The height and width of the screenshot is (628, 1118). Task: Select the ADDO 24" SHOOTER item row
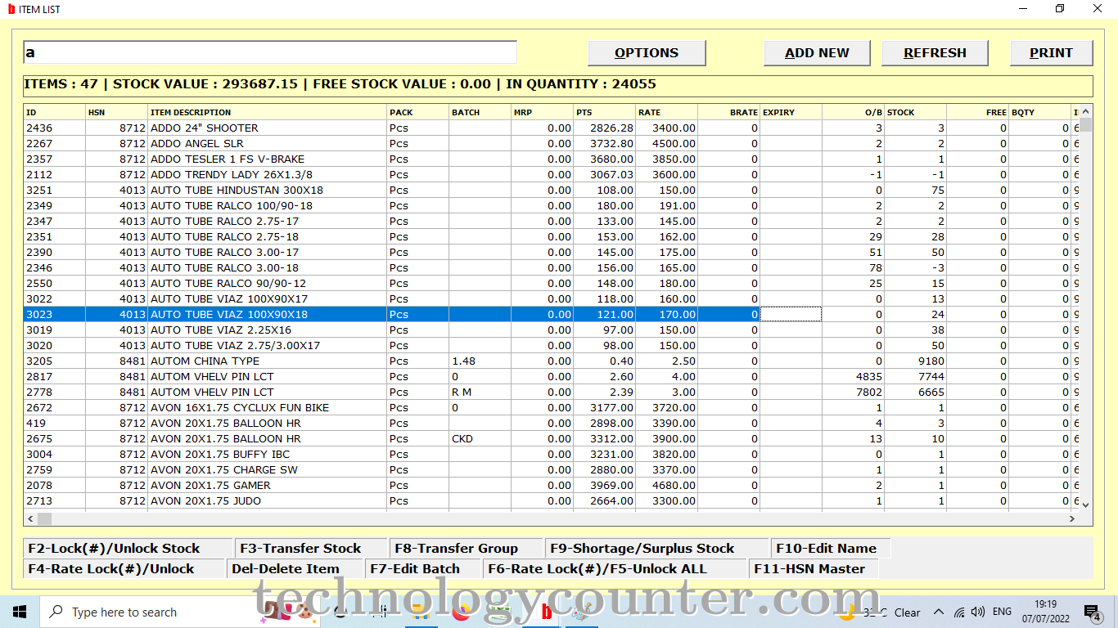pyautogui.click(x=551, y=128)
